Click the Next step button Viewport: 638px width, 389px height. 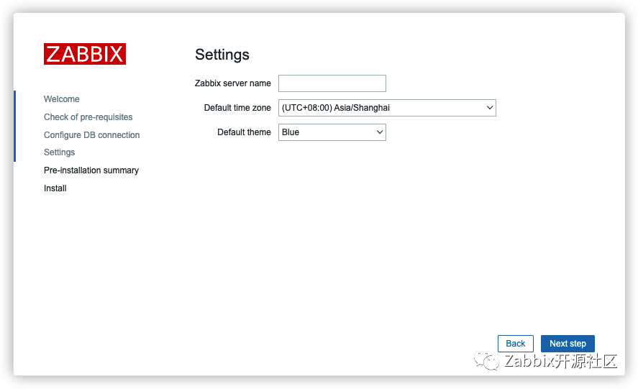568,344
